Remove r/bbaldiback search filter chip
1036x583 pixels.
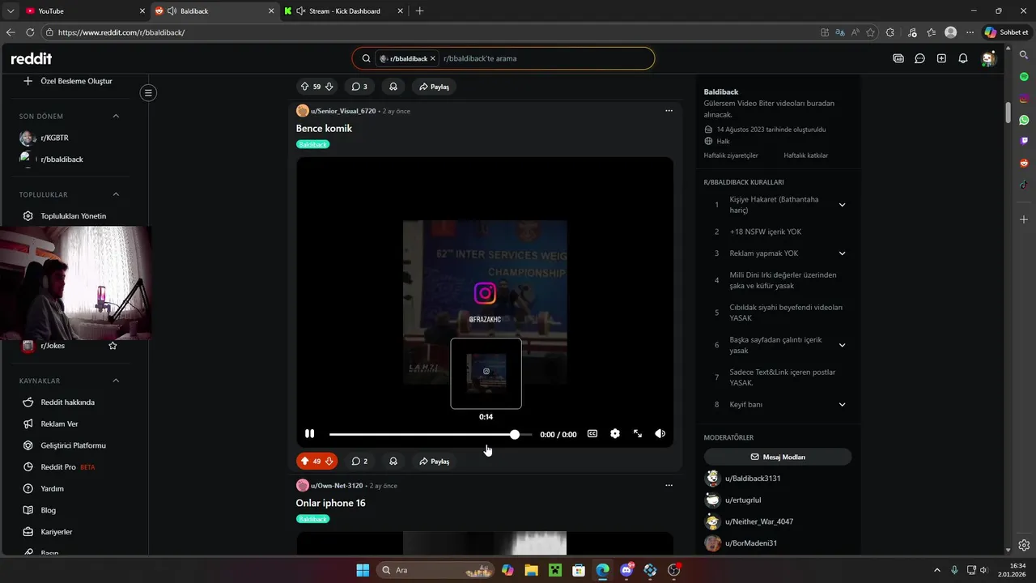(433, 58)
